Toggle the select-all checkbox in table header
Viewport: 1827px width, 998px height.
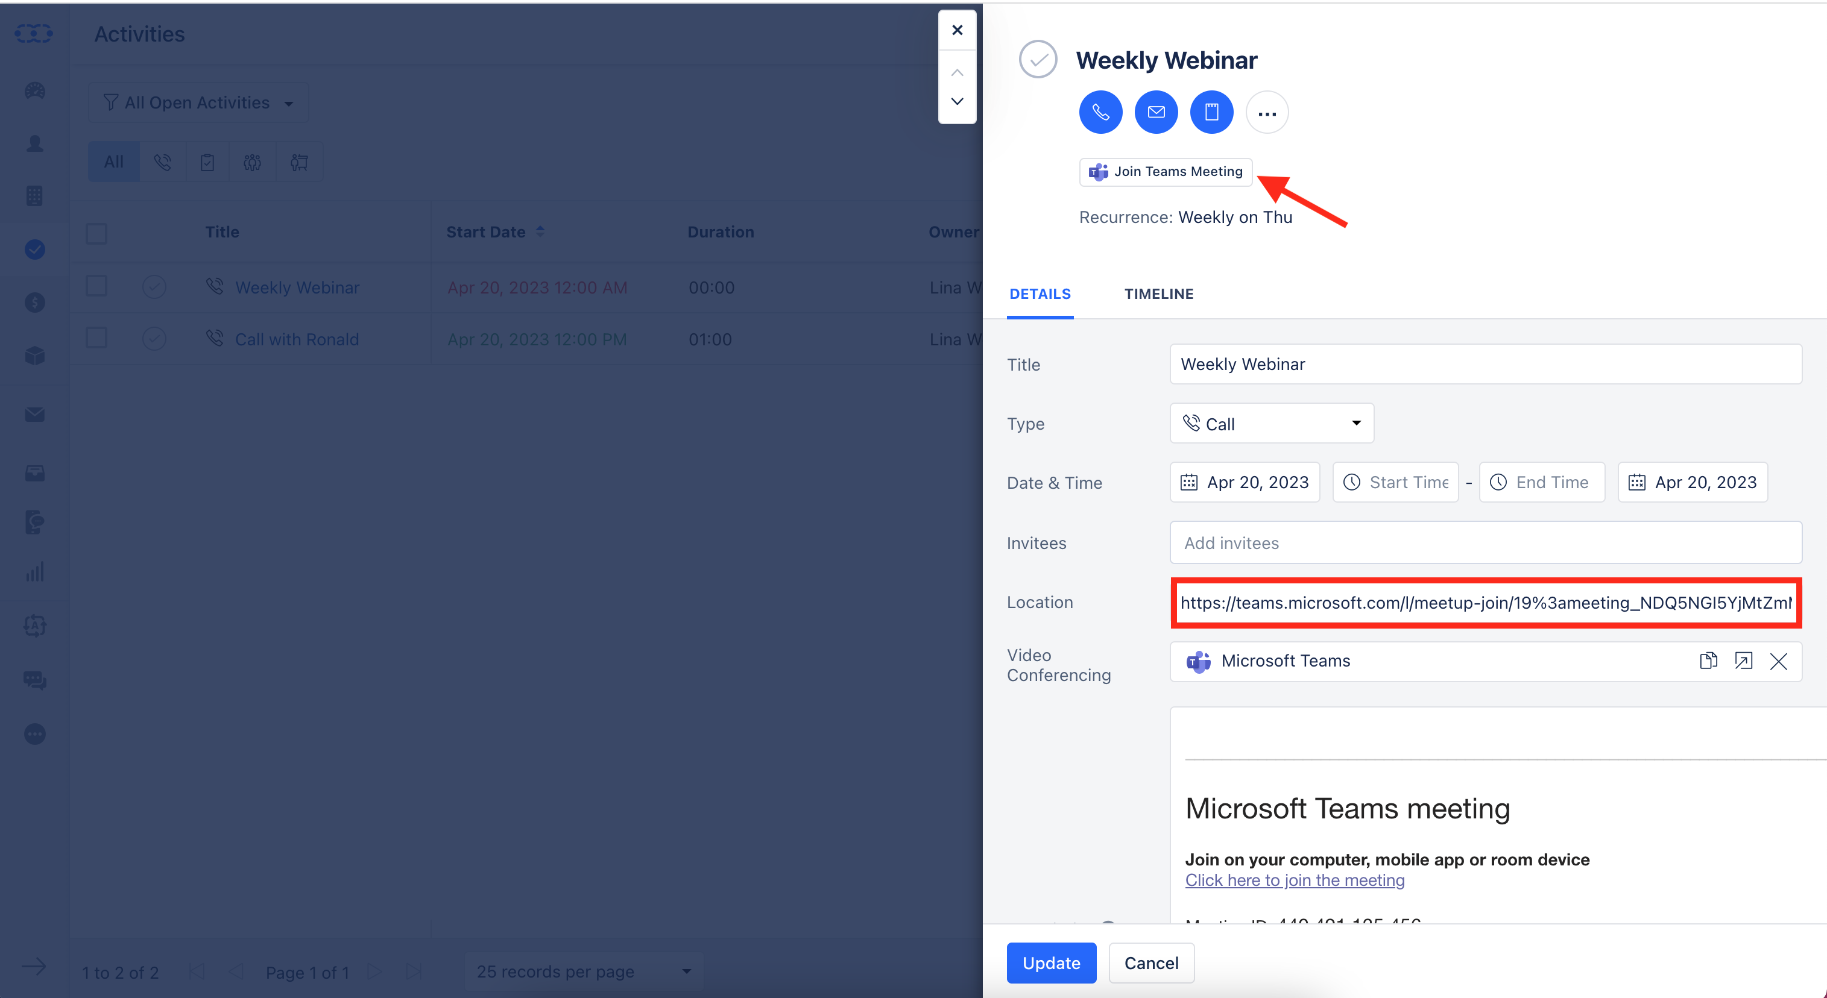click(96, 233)
